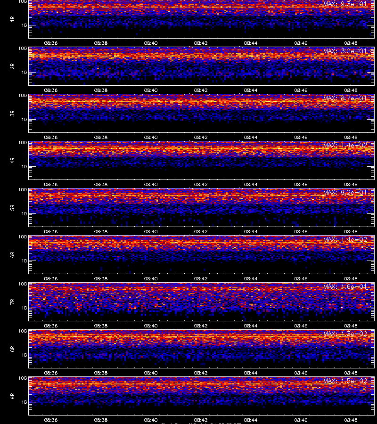Click the 10 y-axis label of panel 3R

(x=24, y=119)
